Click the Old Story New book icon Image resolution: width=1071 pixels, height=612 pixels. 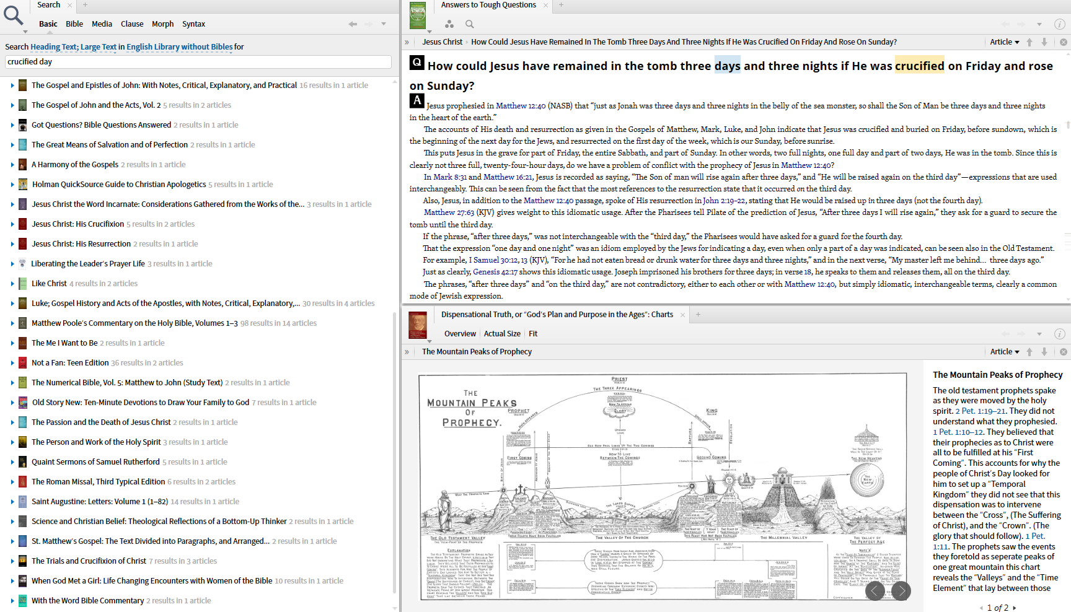pyautogui.click(x=22, y=403)
